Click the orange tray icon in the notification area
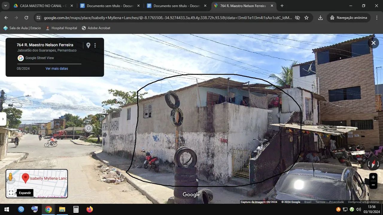Screen dimensions: 383x215 [x=338, y=209]
